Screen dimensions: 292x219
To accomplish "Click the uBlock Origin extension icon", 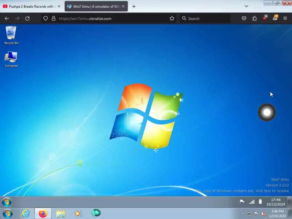I will pos(265,18).
